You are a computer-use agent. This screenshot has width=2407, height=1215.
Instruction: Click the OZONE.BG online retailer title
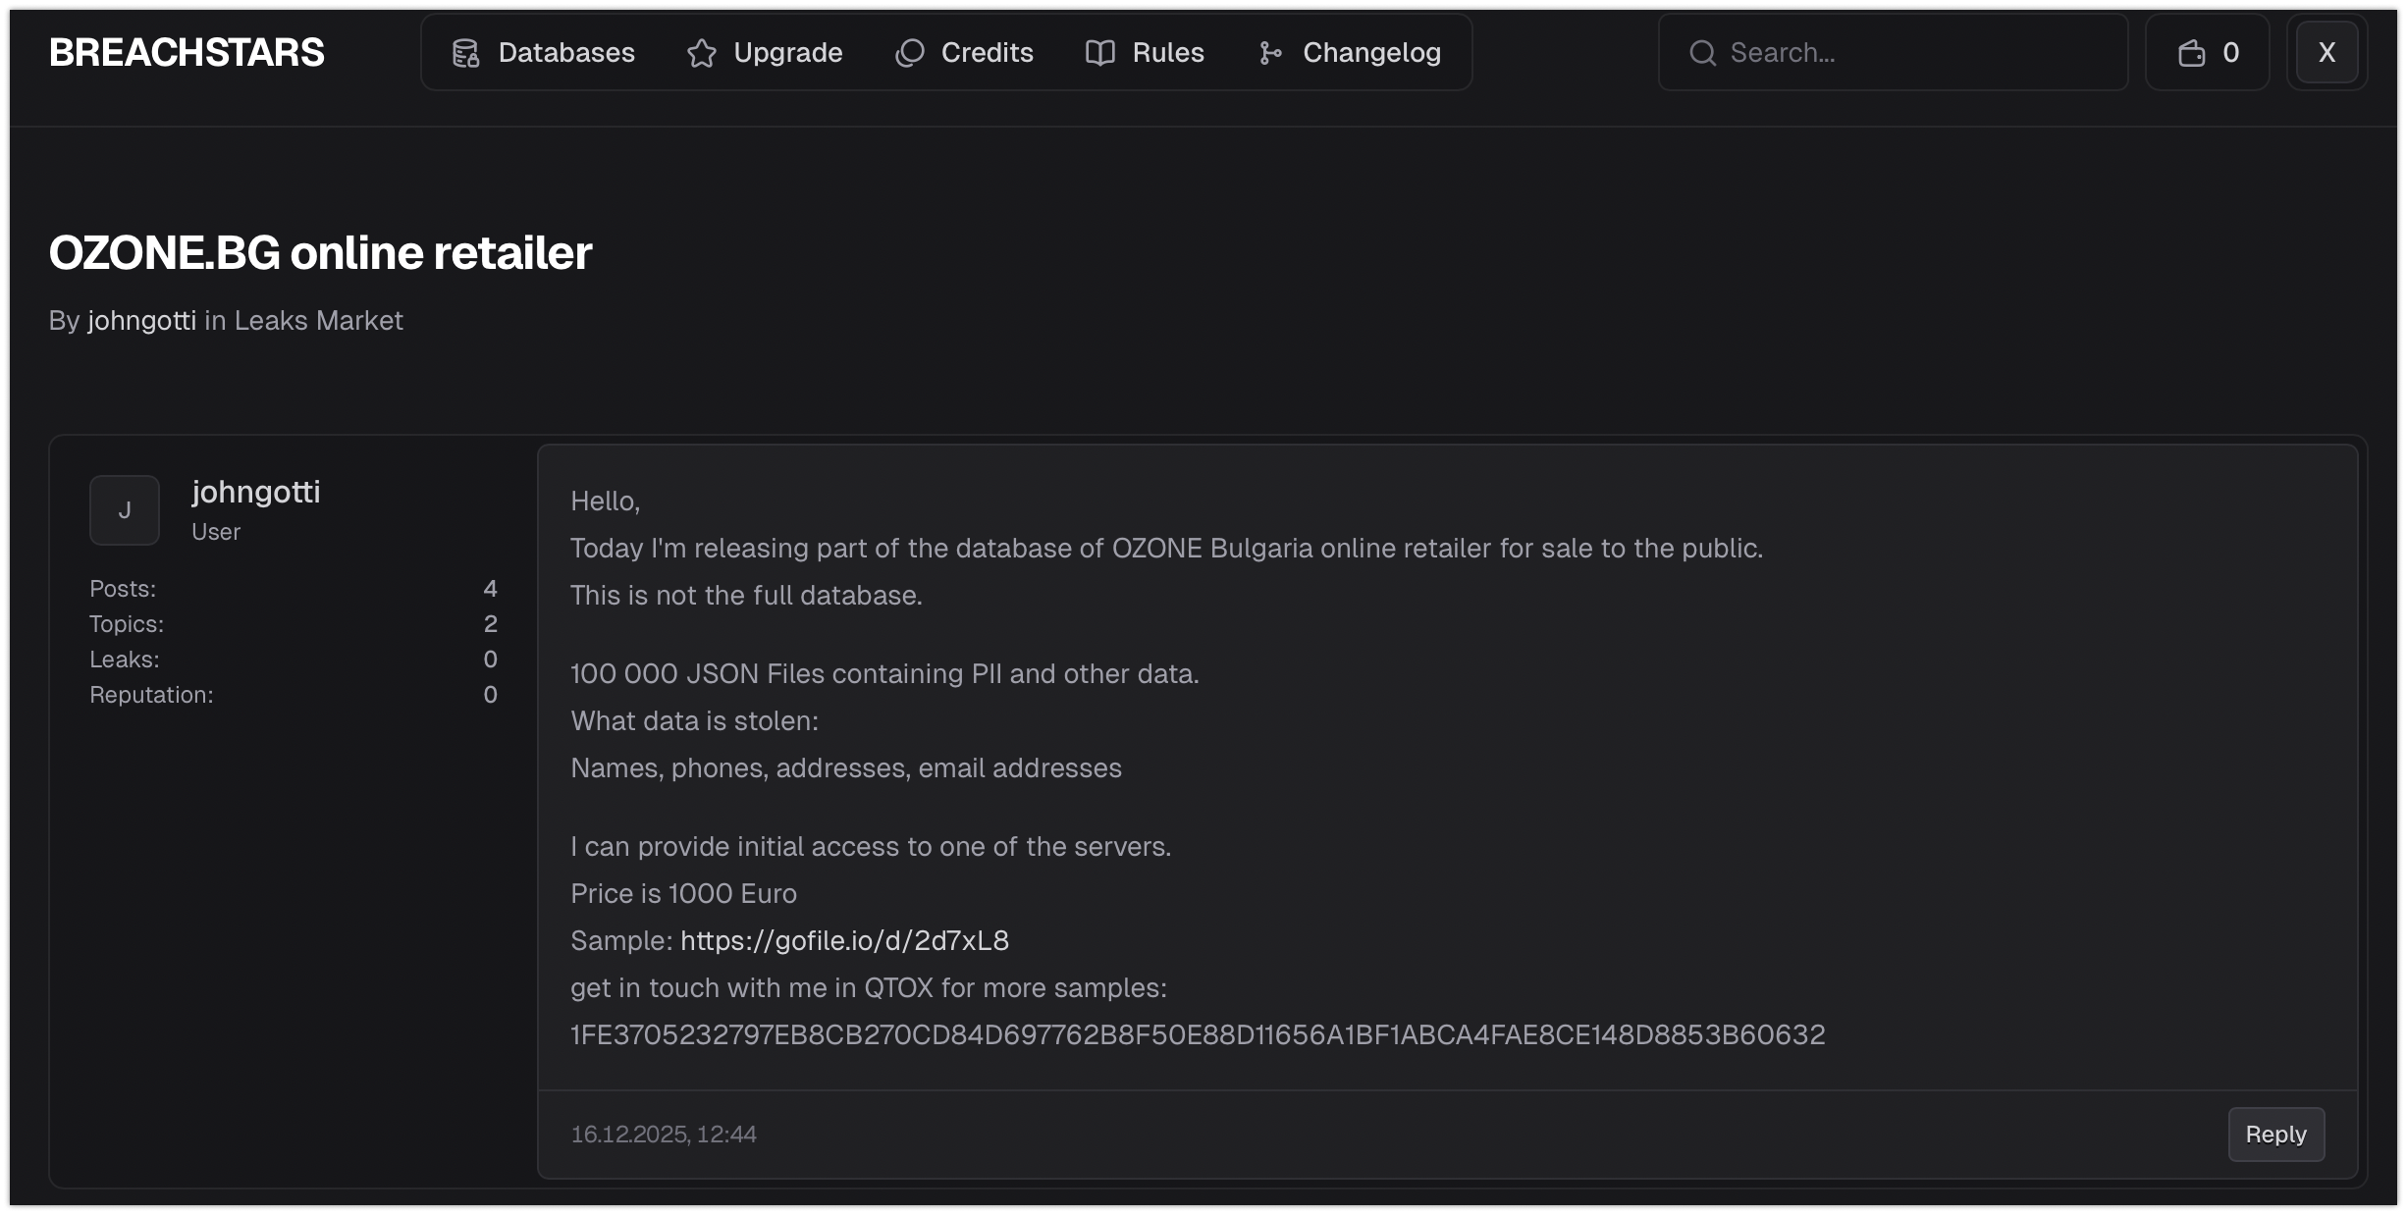tap(321, 253)
